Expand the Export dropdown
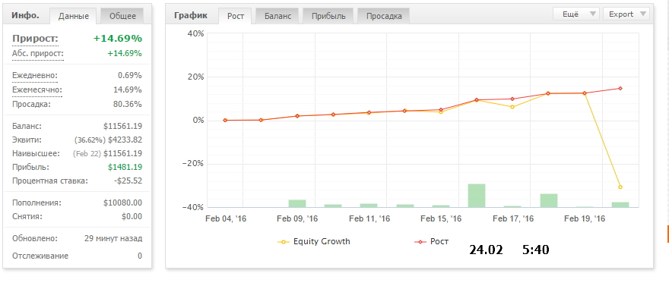 pyautogui.click(x=626, y=14)
